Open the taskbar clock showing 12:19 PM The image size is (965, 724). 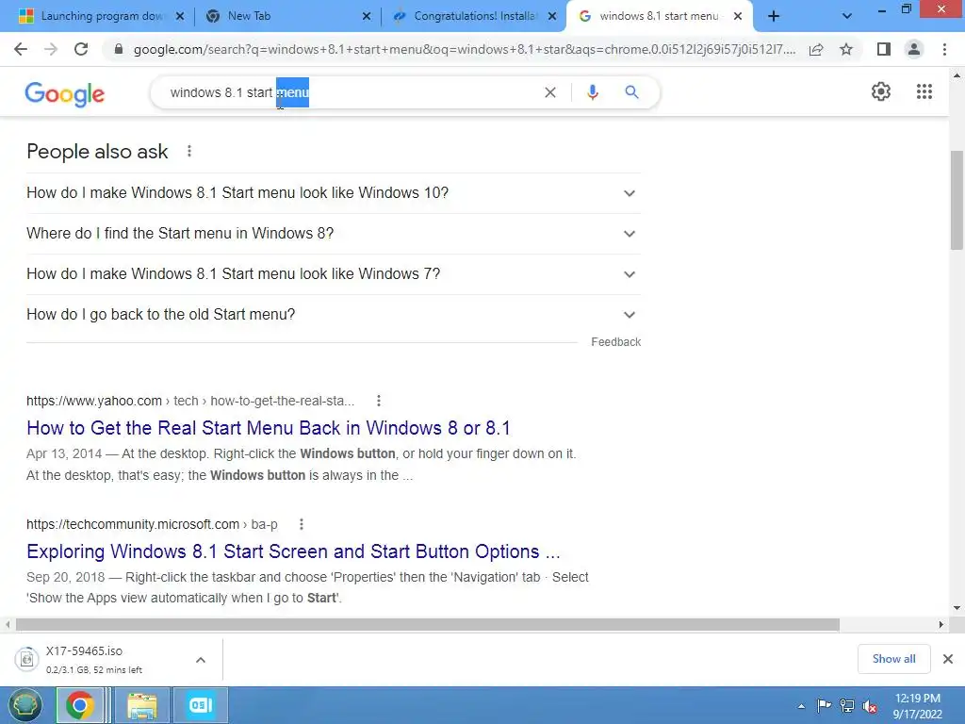(x=918, y=706)
